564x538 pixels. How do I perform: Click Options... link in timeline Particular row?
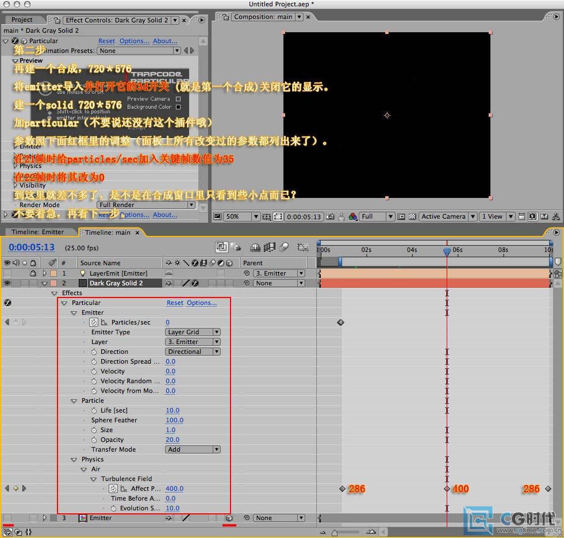pos(202,303)
